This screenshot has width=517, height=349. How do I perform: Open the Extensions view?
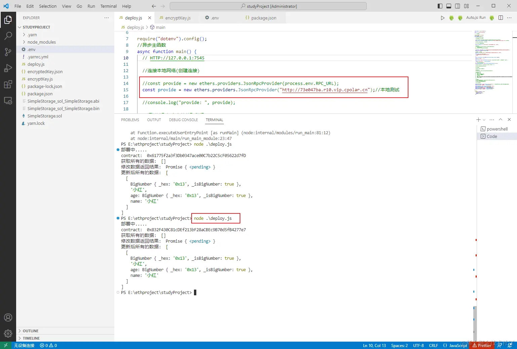point(8,84)
